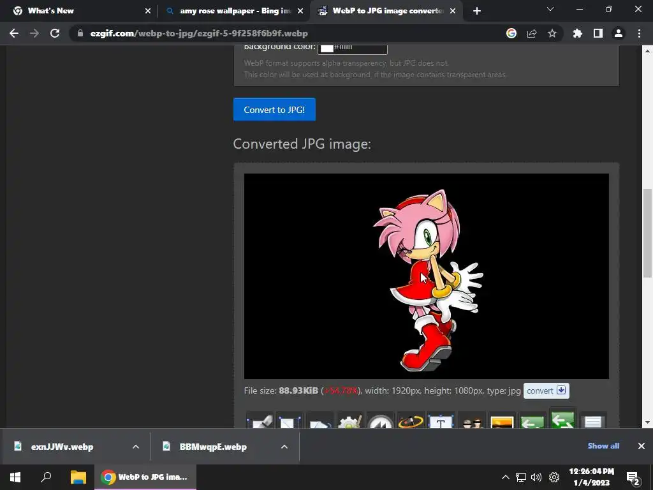
Task: Open the resize tool icon
Action: click(290, 420)
